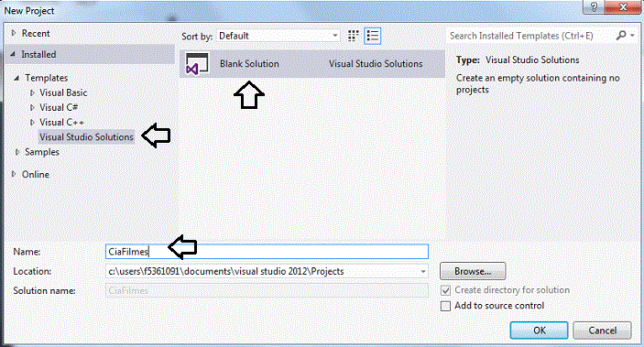644x347 pixels.
Task: Click in the Name field
Action: [x=267, y=251]
